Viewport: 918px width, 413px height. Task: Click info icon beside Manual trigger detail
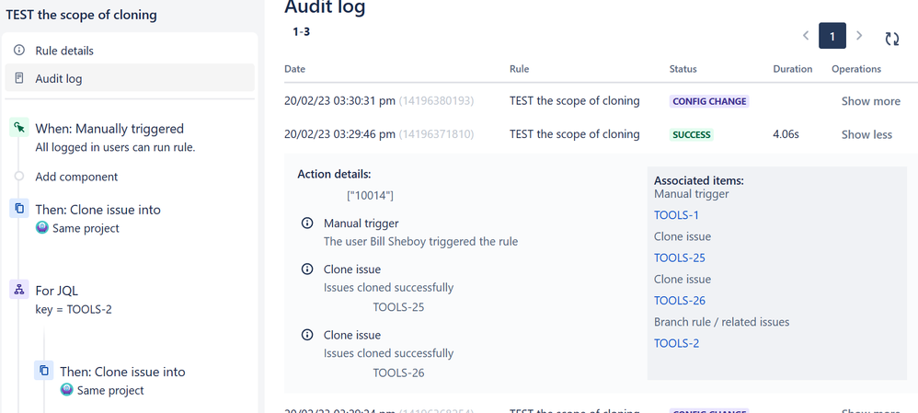click(307, 224)
